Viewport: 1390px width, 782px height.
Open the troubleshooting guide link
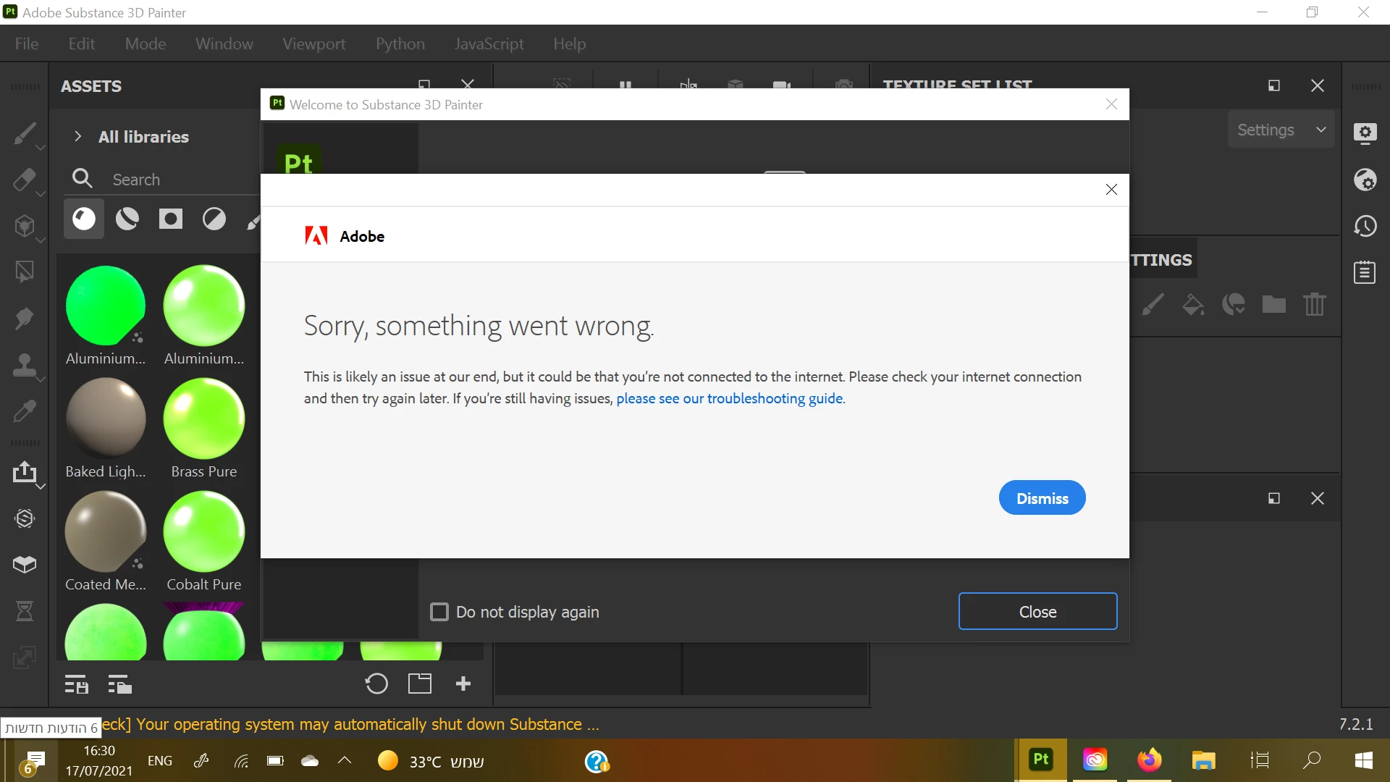click(x=729, y=398)
